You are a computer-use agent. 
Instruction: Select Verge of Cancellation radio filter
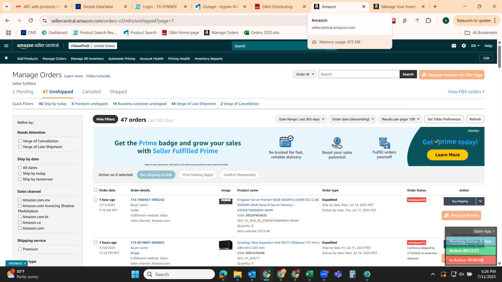tap(20, 141)
